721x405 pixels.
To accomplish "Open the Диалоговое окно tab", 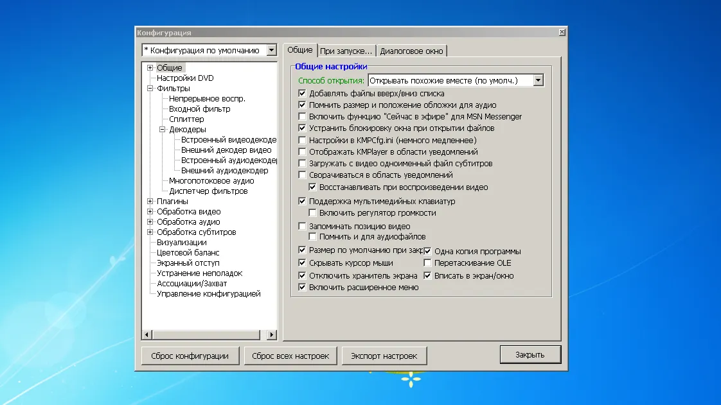I will pyautogui.click(x=411, y=51).
